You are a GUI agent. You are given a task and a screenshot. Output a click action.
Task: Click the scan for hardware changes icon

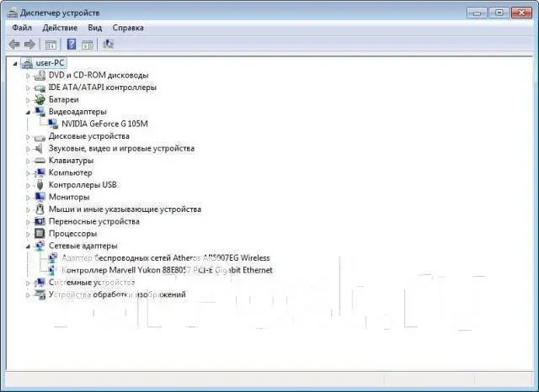tap(109, 44)
